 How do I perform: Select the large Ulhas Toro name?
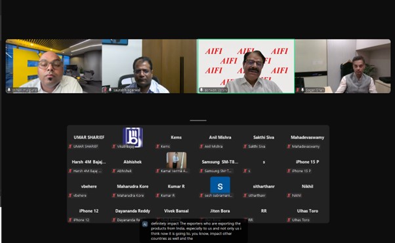pos(307,211)
